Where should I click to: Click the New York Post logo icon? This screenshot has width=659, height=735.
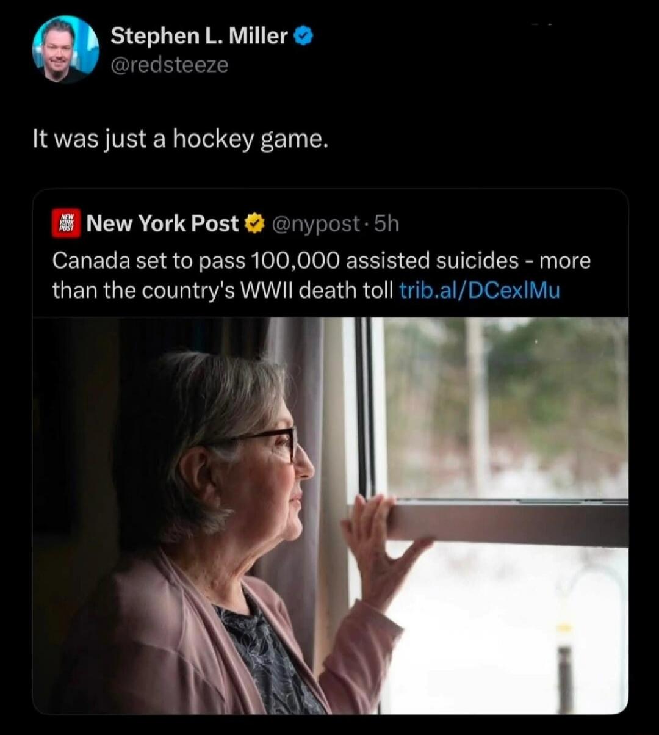pyautogui.click(x=66, y=223)
